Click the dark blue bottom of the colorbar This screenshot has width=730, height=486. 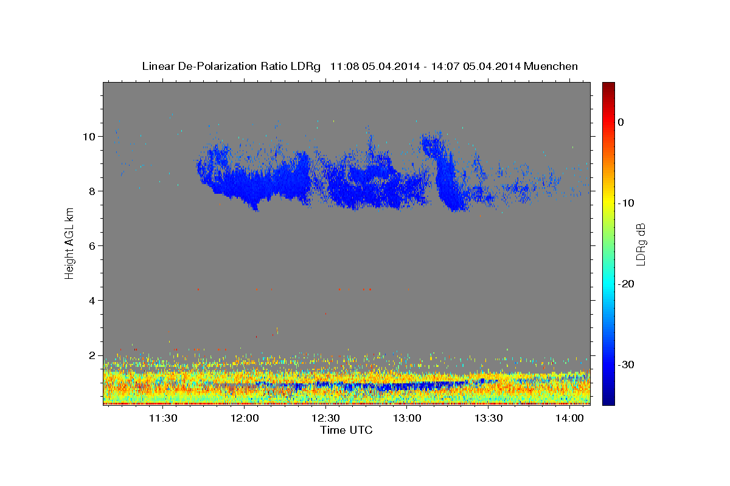[608, 400]
